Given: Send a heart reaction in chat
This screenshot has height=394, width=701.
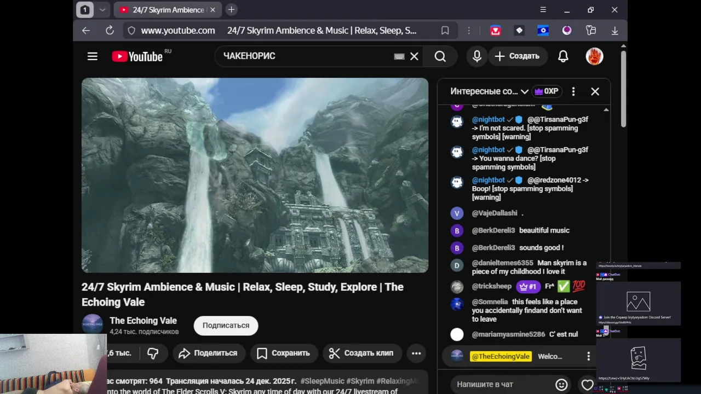Looking at the screenshot, I should pos(587,385).
